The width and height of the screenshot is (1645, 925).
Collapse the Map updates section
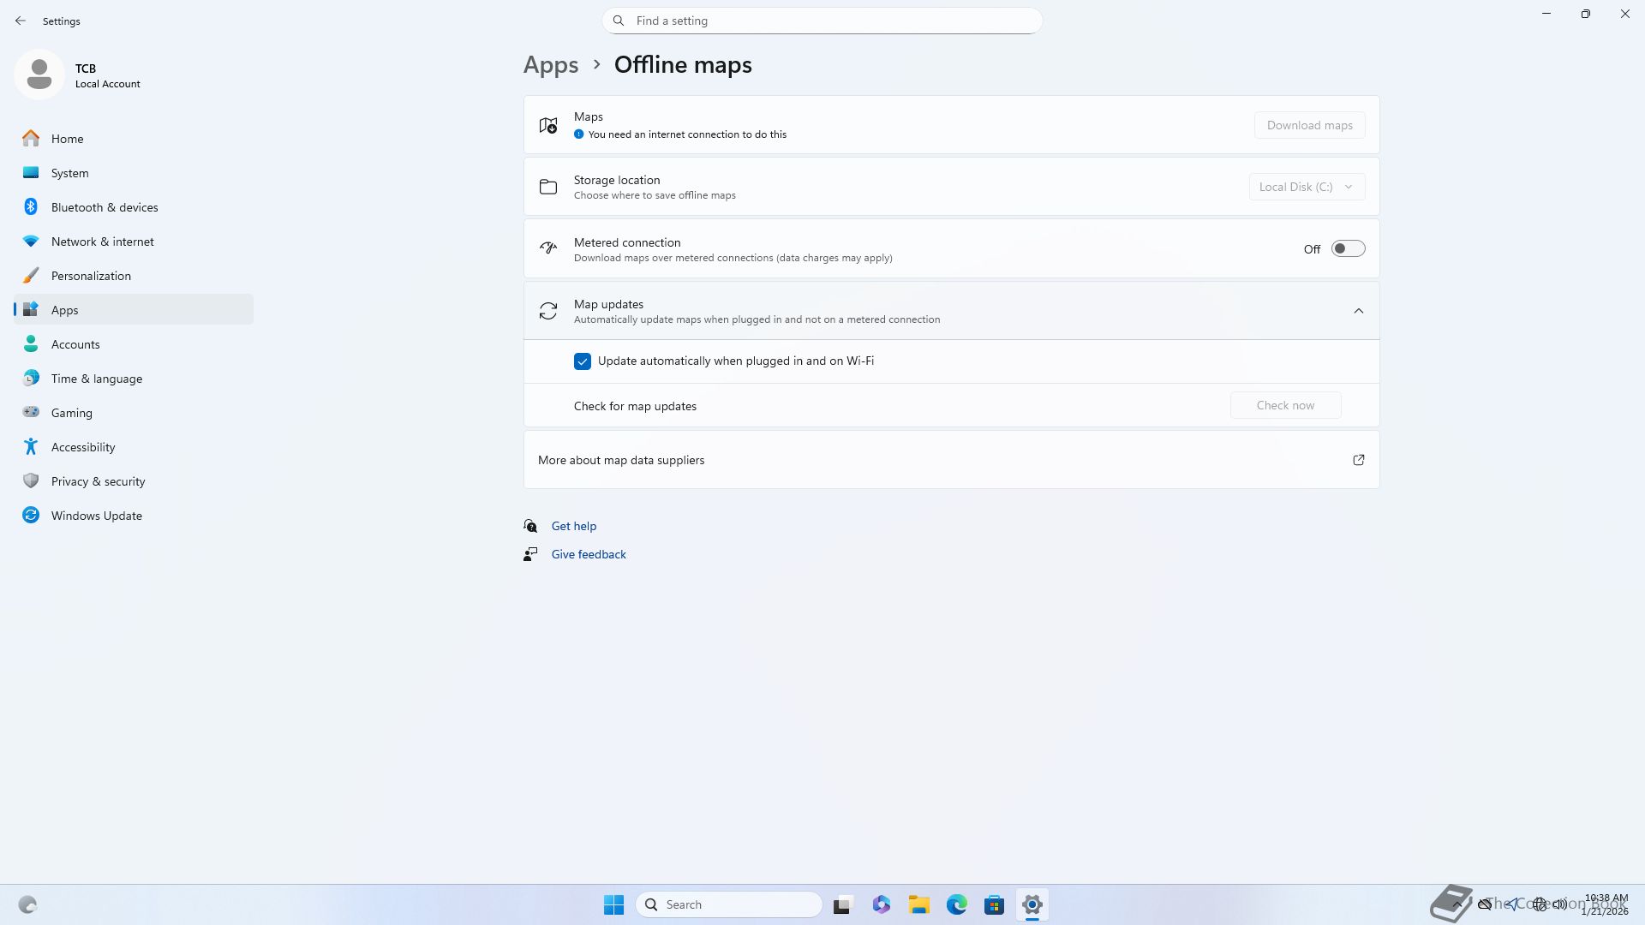coord(1358,311)
